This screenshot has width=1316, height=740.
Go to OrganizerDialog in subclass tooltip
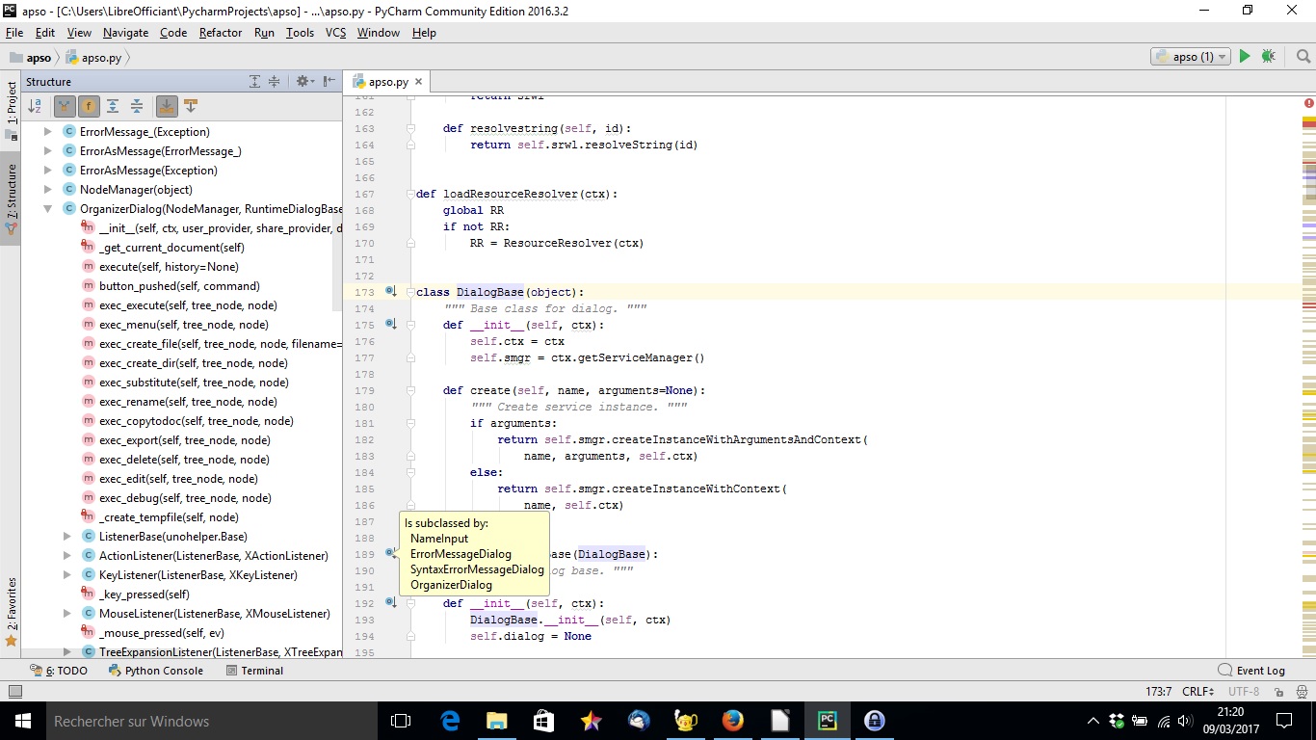click(451, 585)
